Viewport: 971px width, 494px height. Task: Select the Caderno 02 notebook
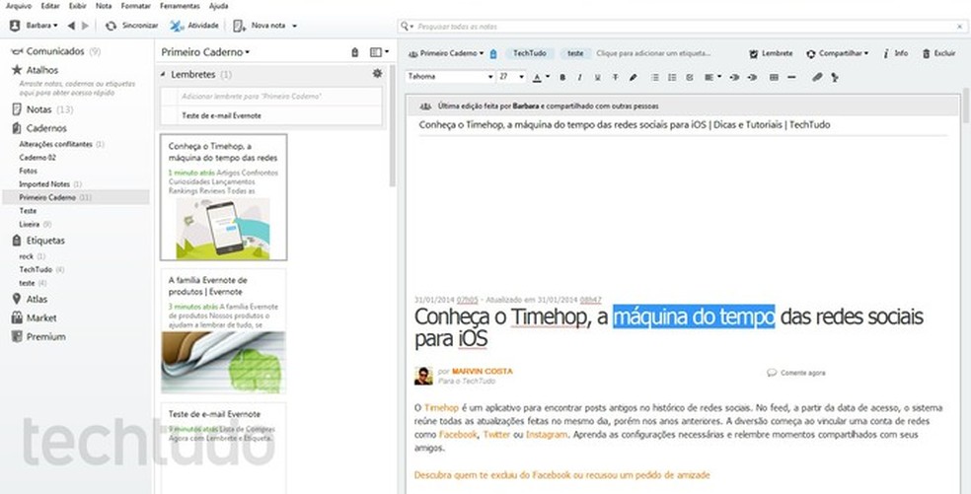pyautogui.click(x=37, y=158)
